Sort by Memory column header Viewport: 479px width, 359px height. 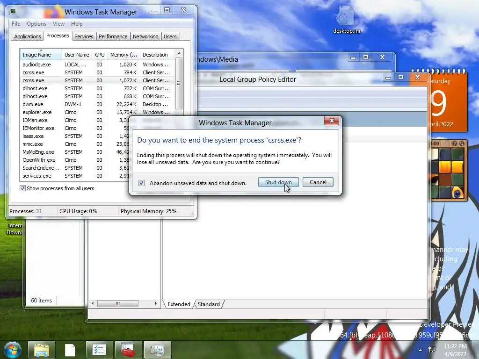click(123, 55)
